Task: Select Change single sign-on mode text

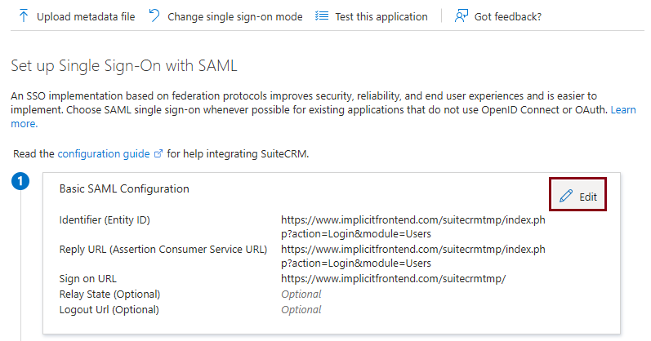Action: [x=235, y=16]
